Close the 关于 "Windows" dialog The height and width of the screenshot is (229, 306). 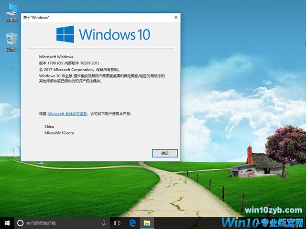click(x=176, y=17)
